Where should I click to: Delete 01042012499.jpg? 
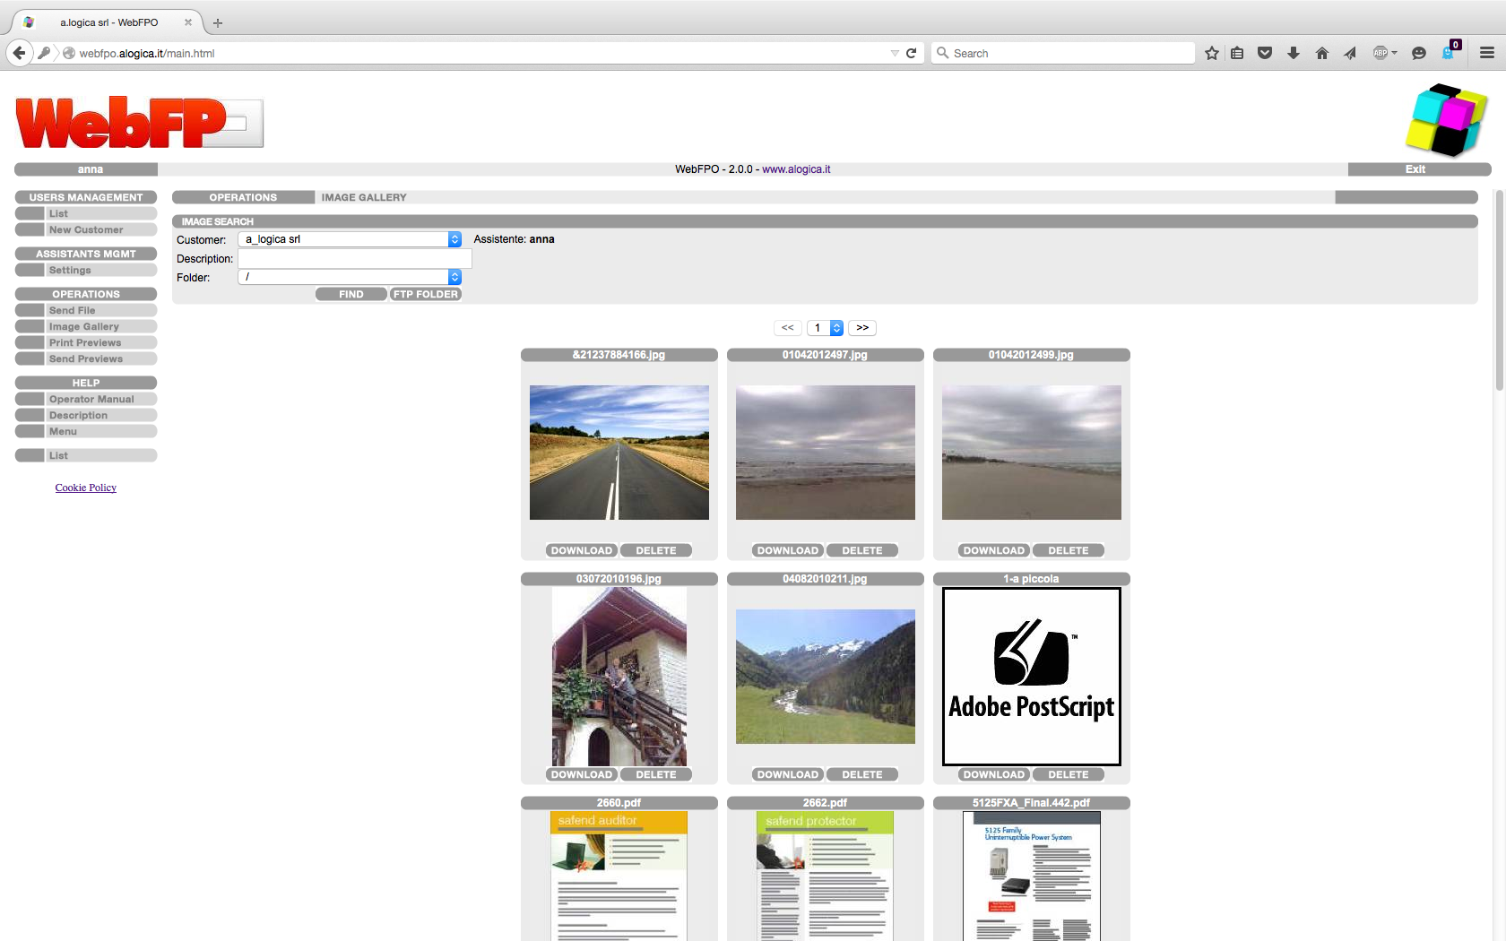[x=1069, y=550]
